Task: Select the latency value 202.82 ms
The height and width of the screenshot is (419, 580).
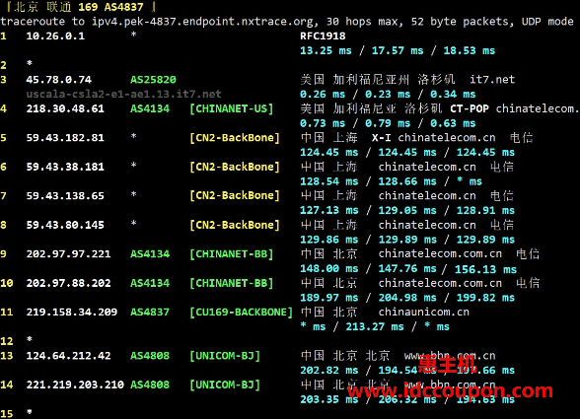Action: coord(329,371)
